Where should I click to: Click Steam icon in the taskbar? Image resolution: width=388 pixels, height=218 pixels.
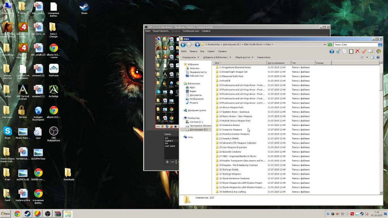[27, 214]
